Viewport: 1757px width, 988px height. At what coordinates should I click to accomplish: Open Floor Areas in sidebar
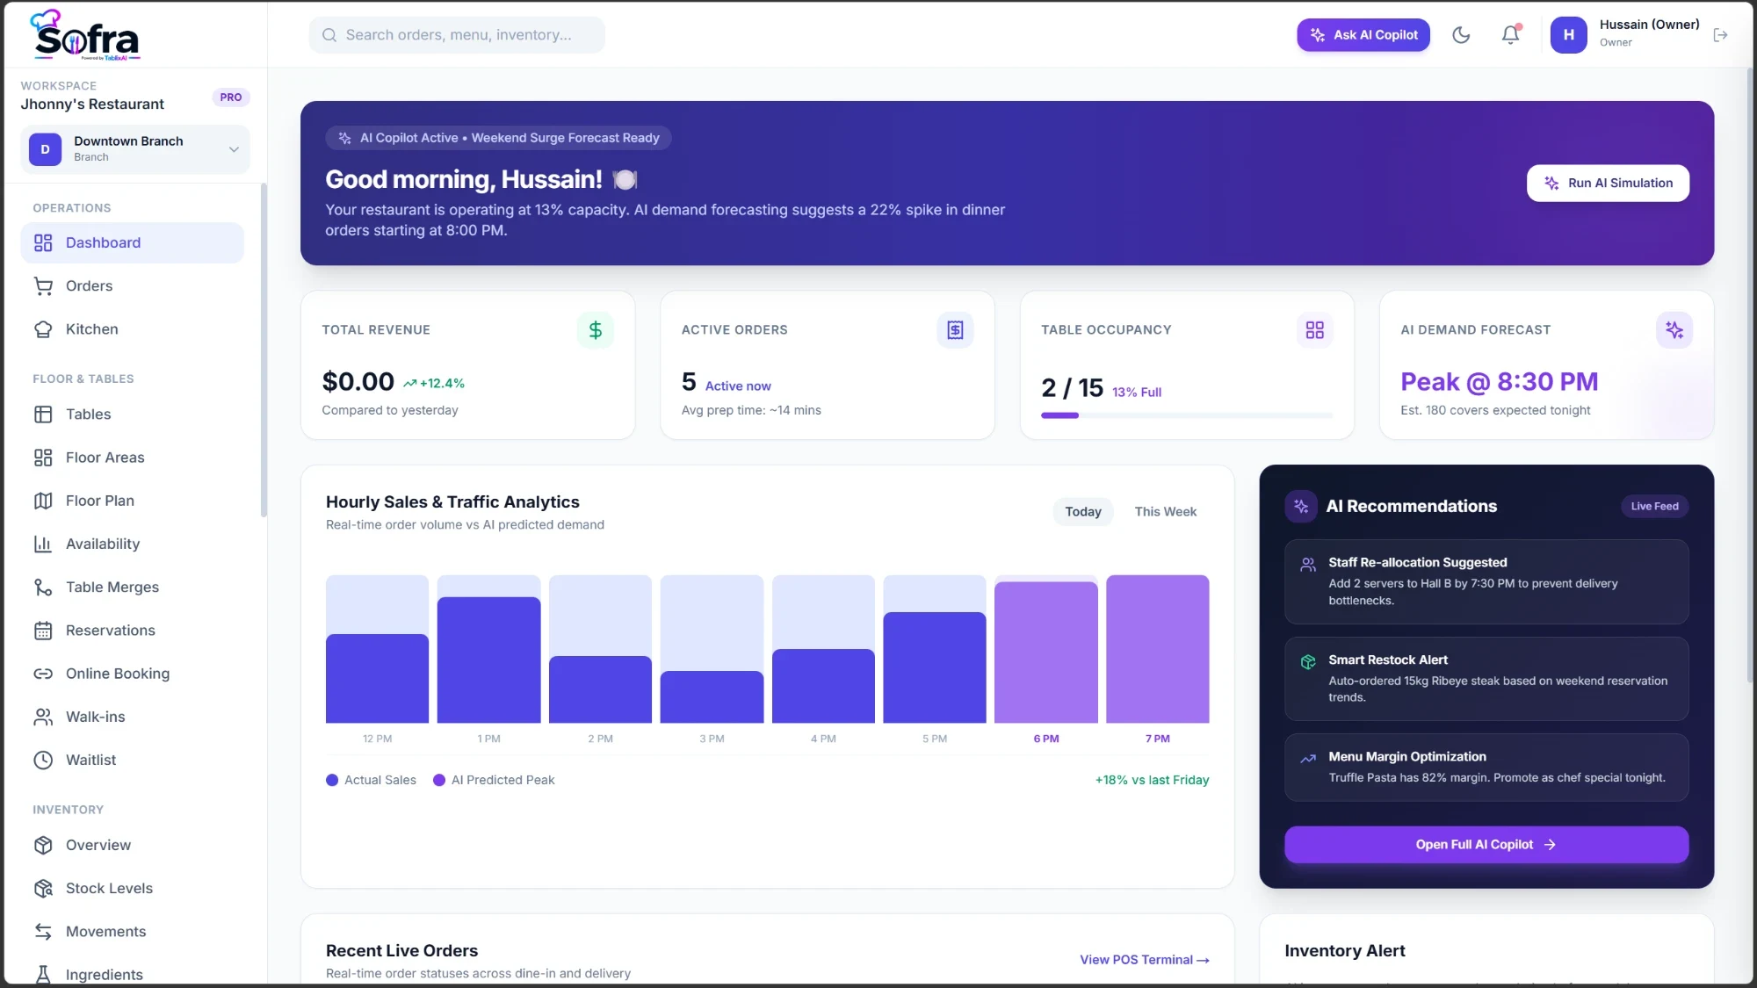pyautogui.click(x=132, y=458)
